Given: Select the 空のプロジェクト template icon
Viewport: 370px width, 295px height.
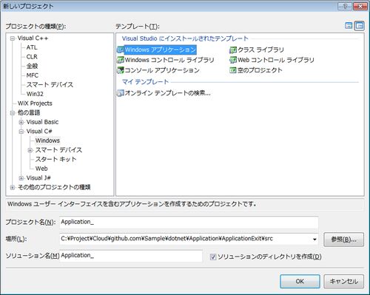Looking at the screenshot, I should pos(233,70).
